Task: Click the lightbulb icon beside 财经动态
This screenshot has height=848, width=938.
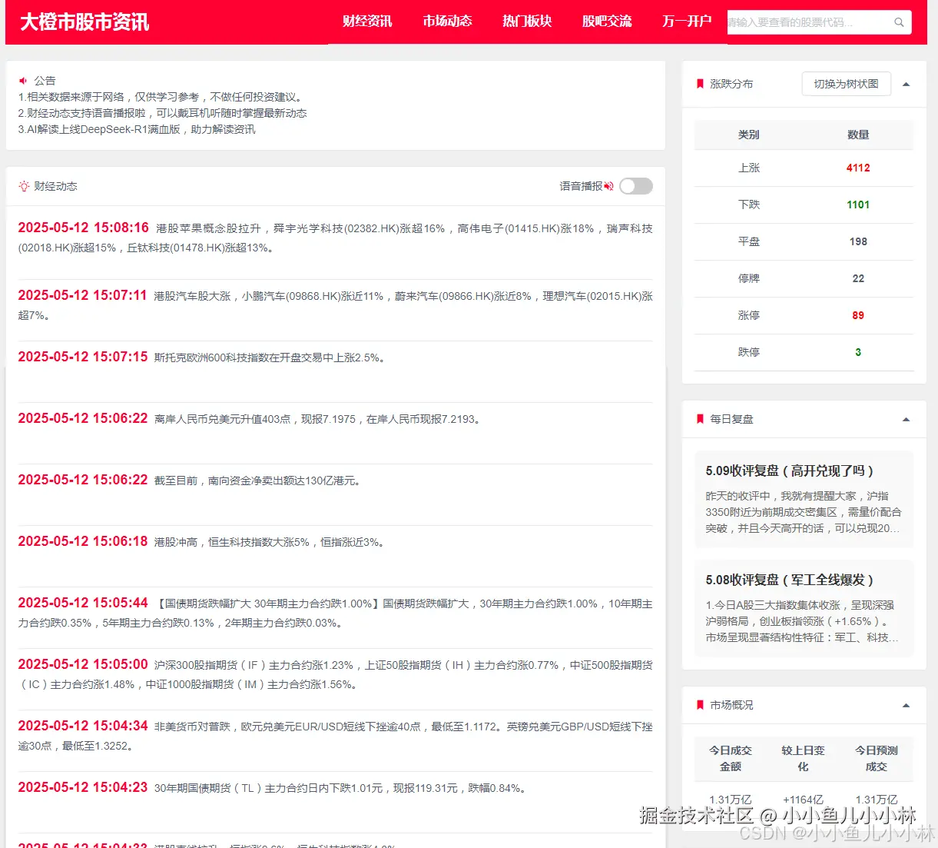Action: pos(24,186)
